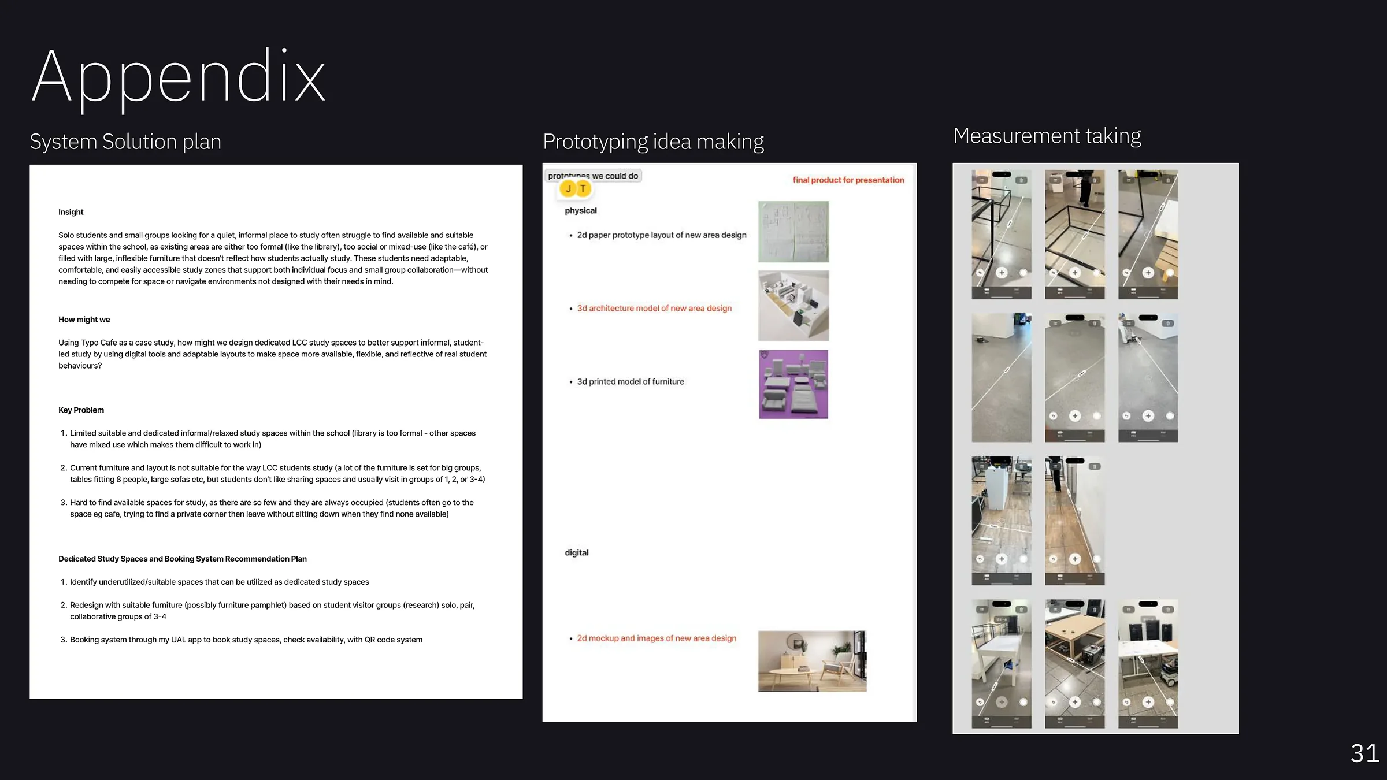Click the slide number 31
Viewport: 1387px width, 780px height.
pyautogui.click(x=1365, y=753)
